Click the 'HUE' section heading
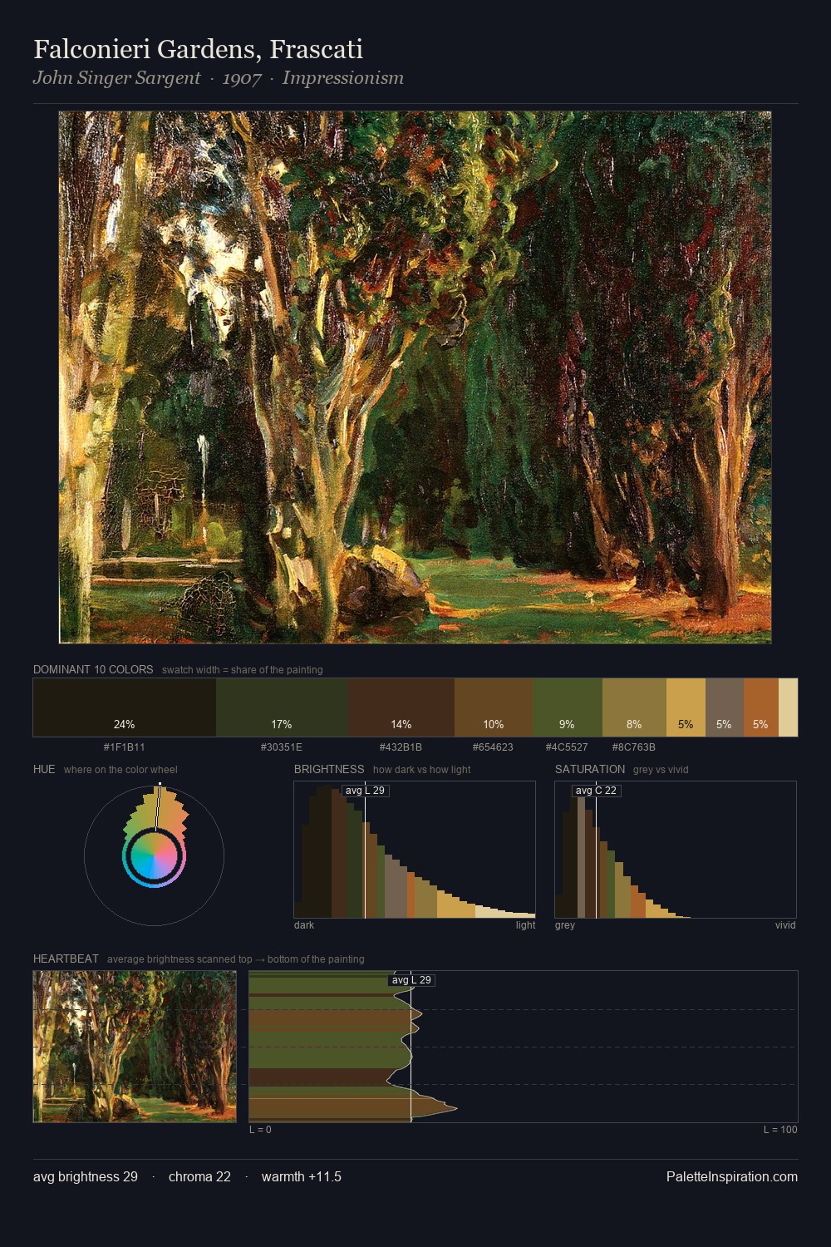 (44, 769)
